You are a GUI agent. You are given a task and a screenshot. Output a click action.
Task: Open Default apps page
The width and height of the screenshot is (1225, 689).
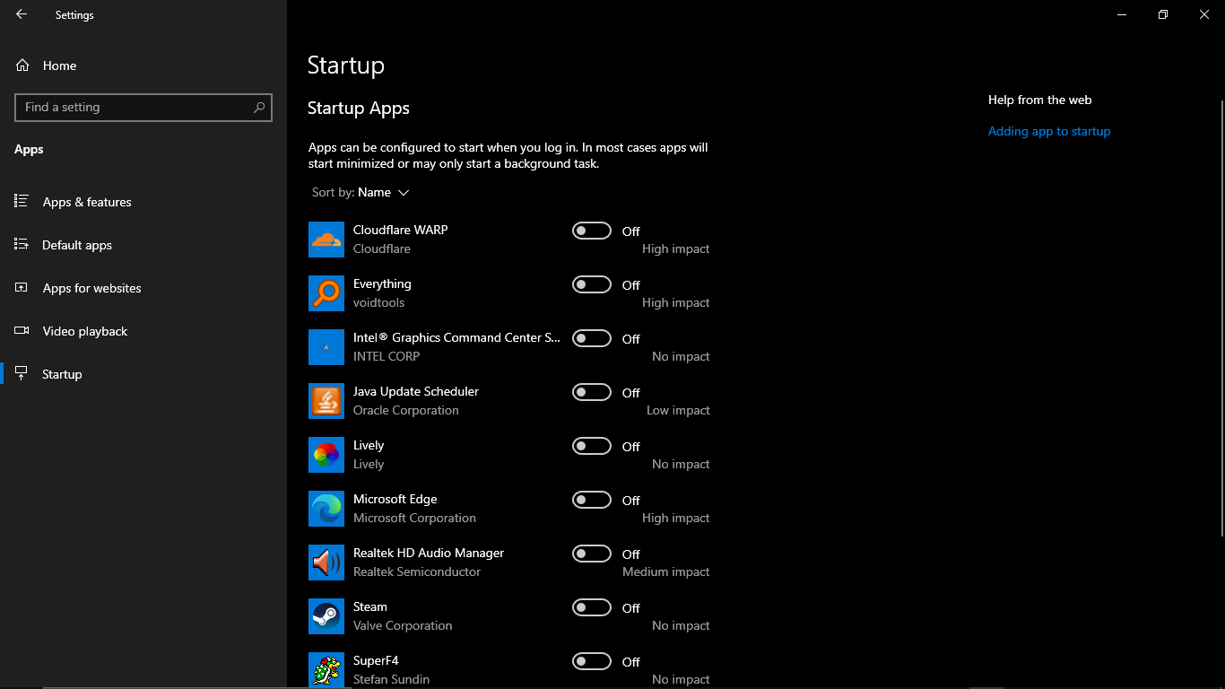click(x=143, y=245)
